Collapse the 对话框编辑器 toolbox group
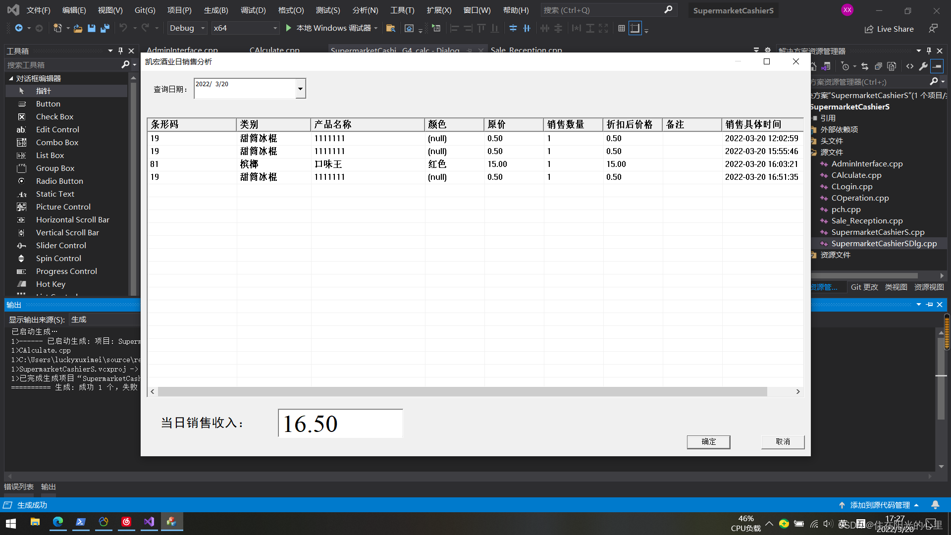The height and width of the screenshot is (535, 951). tap(11, 78)
